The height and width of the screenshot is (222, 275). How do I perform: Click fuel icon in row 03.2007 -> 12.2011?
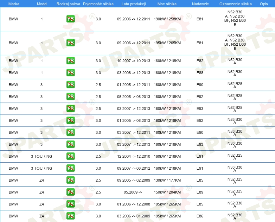[x=70, y=132]
